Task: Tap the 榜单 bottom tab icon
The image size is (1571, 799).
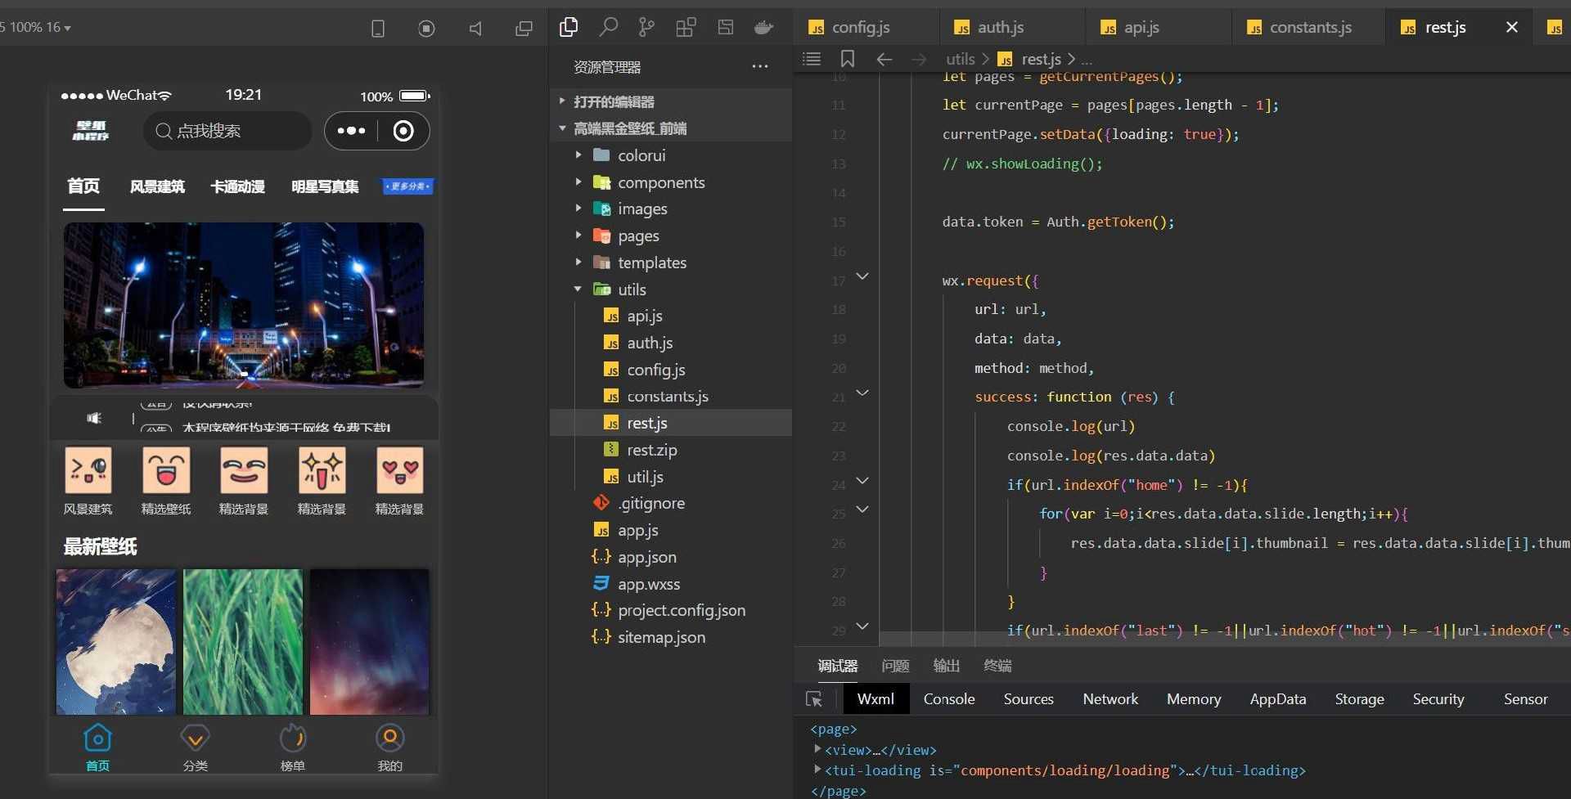Action: coord(292,738)
